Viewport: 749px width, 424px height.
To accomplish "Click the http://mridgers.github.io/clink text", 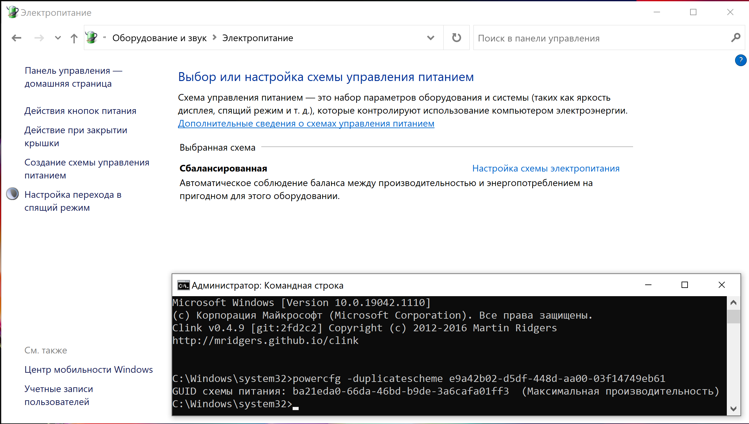I will click(x=265, y=340).
